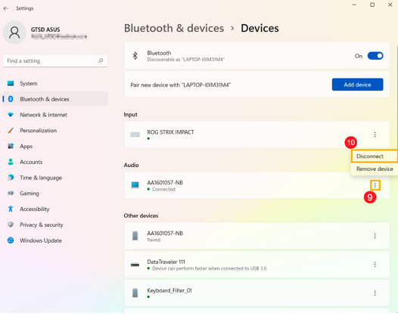This screenshot has height=316, width=398.
Task: Open the GTSD ASUS account avatar
Action: click(14, 33)
